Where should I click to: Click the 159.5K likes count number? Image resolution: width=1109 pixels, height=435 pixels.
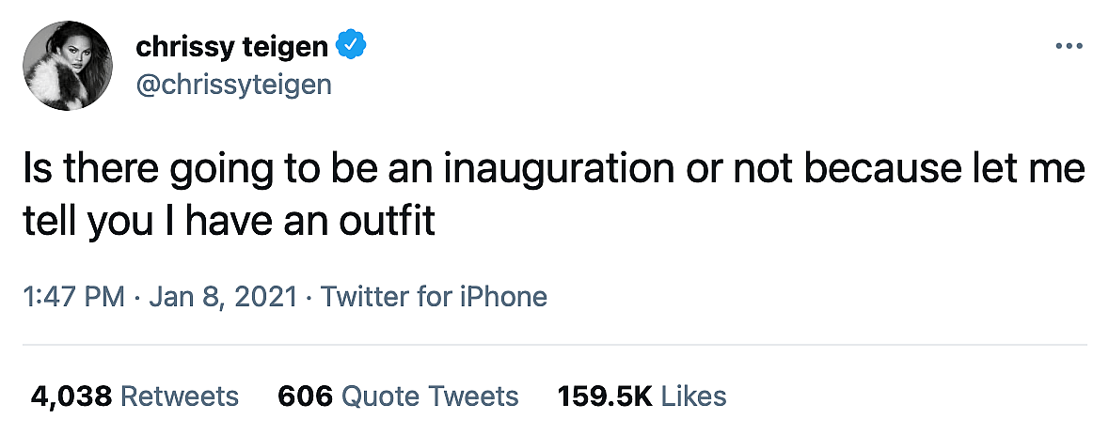pos(605,396)
